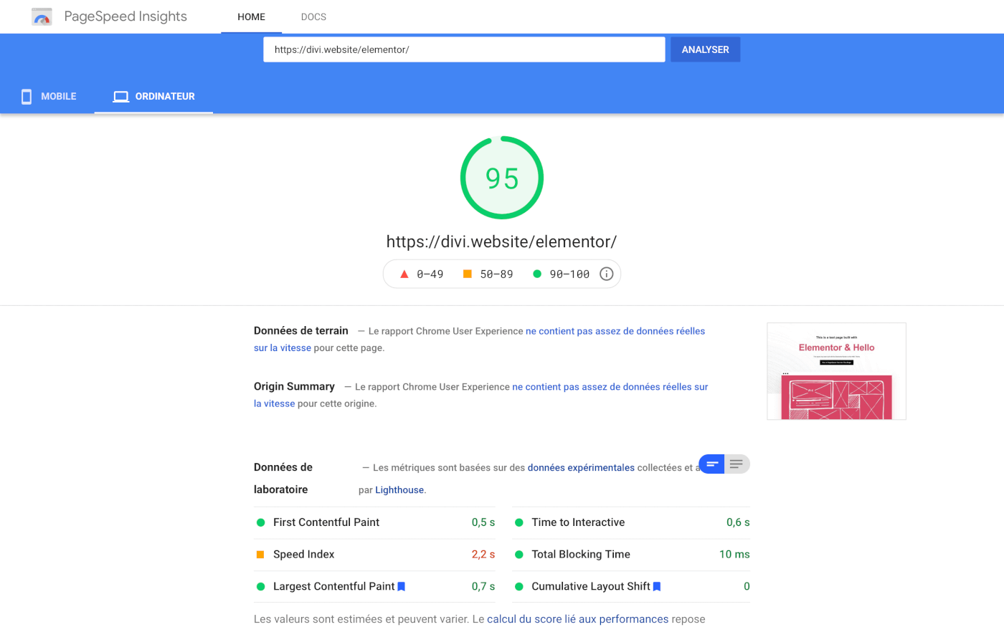
Task: Click the green dot beside Time to Interactive
Action: pos(519,522)
